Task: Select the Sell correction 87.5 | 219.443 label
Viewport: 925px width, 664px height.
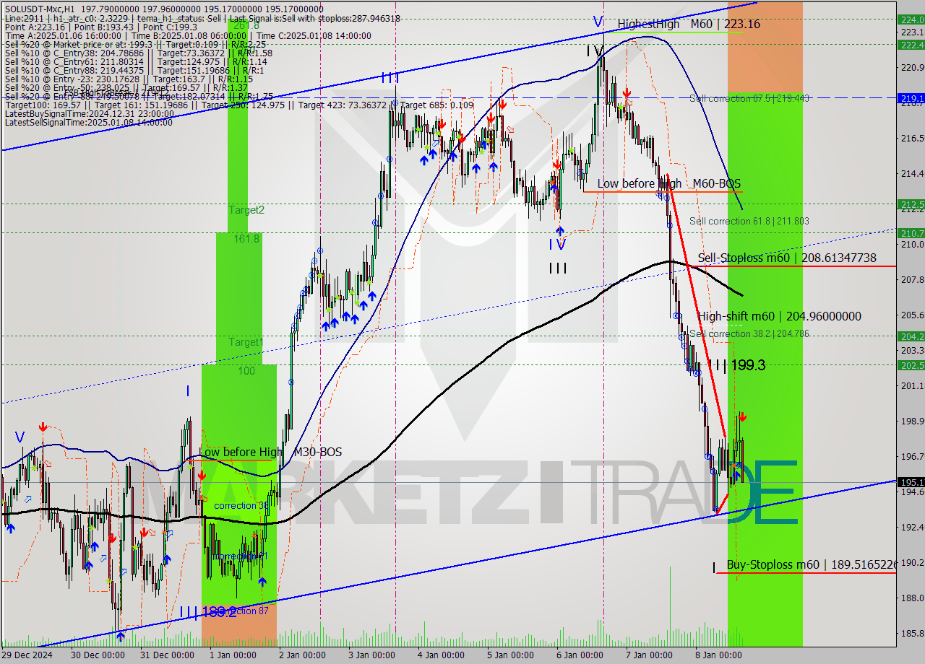Action: 749,98
